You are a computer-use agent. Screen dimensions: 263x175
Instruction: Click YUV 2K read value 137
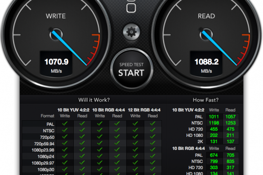click(231, 141)
